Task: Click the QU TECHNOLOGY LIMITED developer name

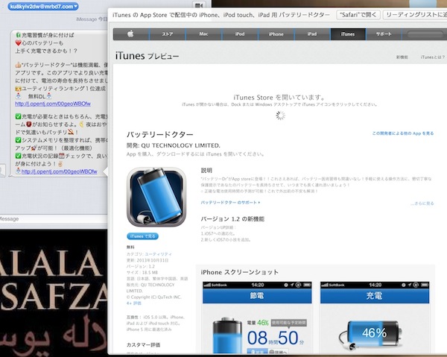Action: point(181,145)
